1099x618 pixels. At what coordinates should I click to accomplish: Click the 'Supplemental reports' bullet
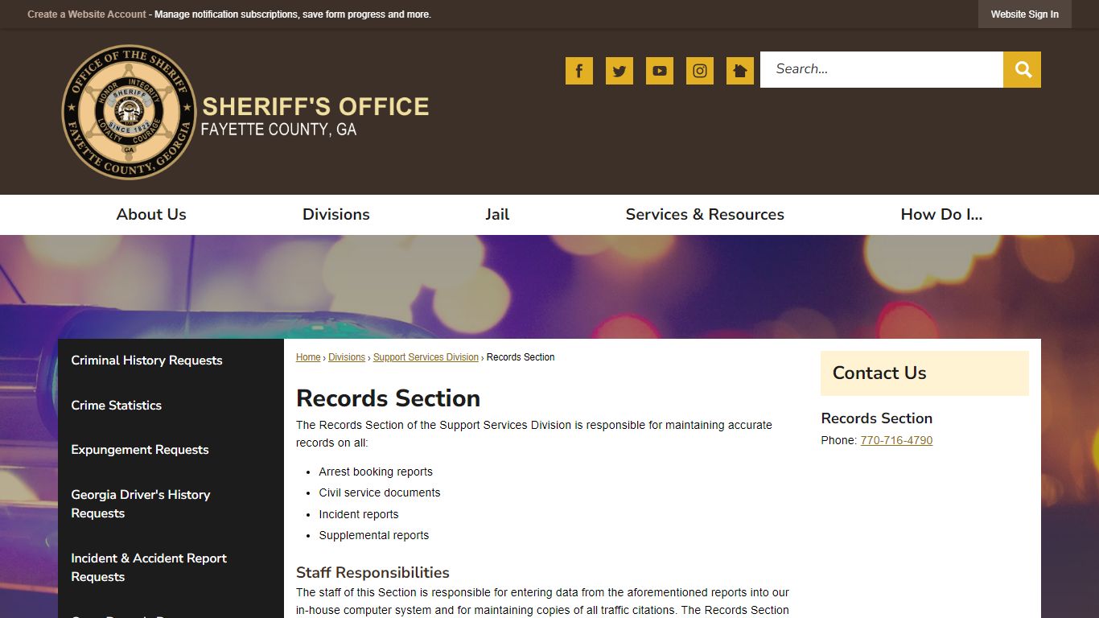pos(374,535)
